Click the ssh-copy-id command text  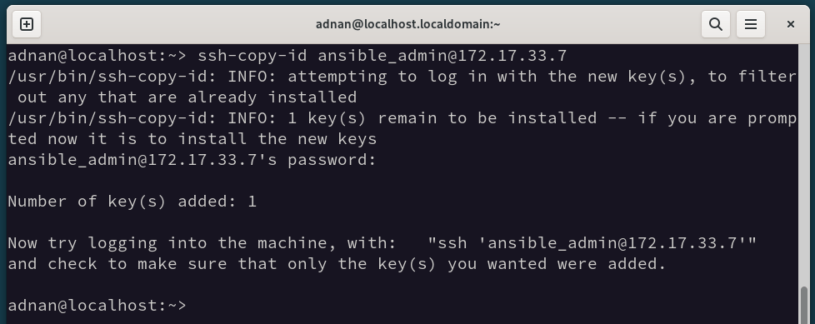click(x=252, y=56)
